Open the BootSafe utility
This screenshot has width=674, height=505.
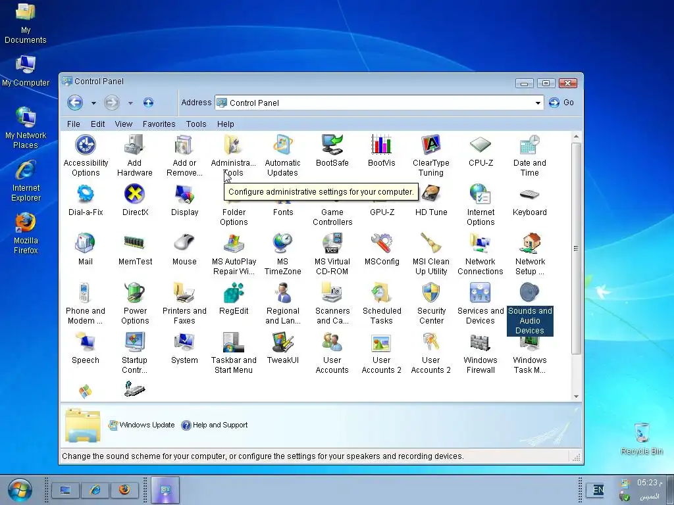(x=332, y=151)
